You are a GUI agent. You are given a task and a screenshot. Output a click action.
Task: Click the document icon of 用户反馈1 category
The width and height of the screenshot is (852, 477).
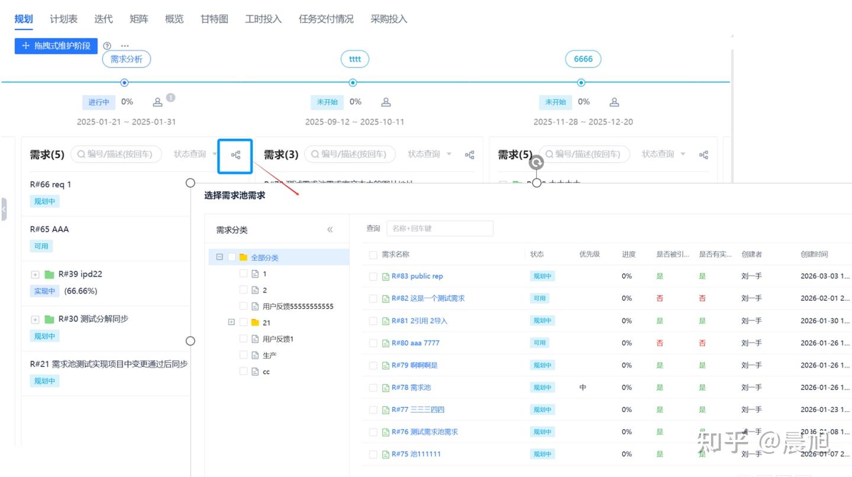255,339
